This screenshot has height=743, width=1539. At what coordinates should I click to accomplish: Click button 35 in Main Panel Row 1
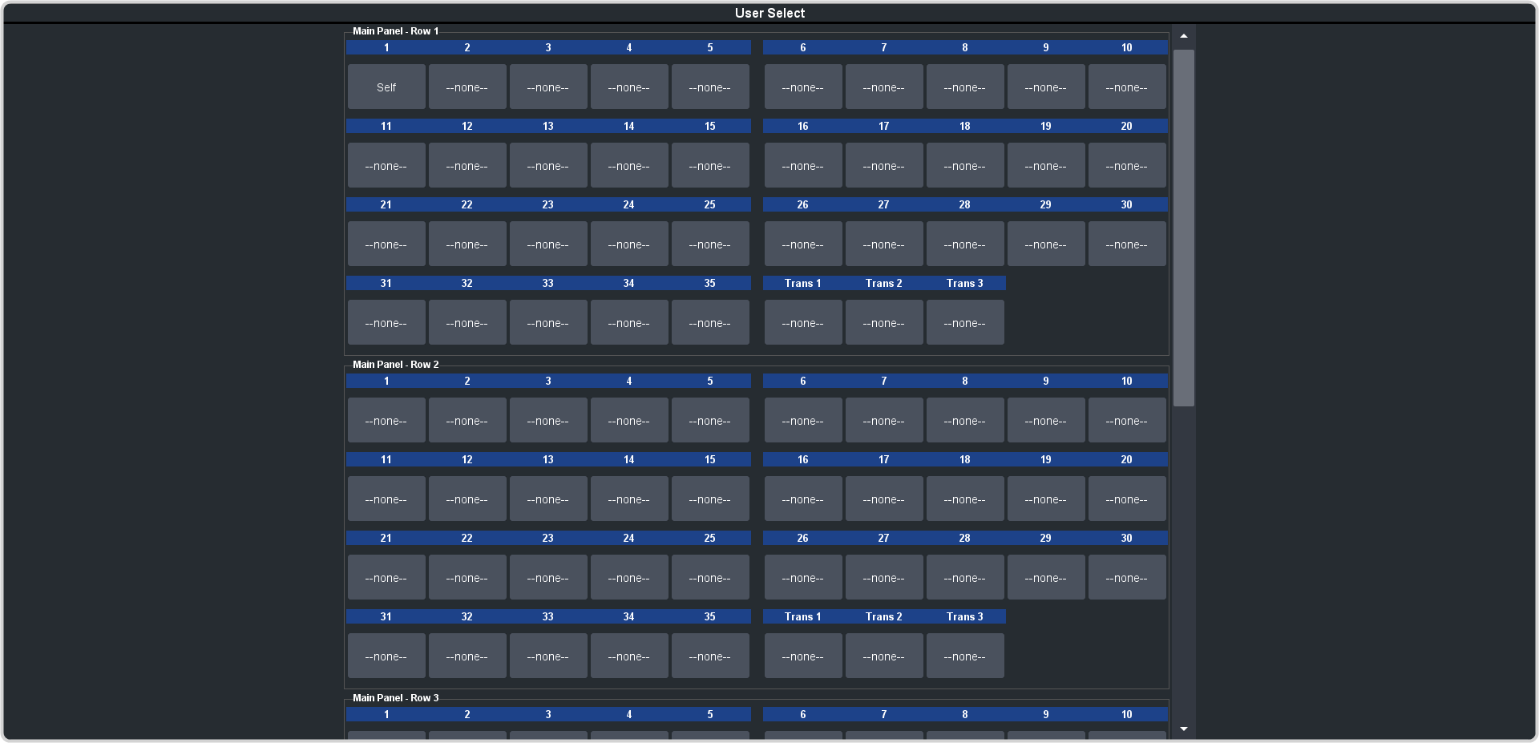(710, 323)
